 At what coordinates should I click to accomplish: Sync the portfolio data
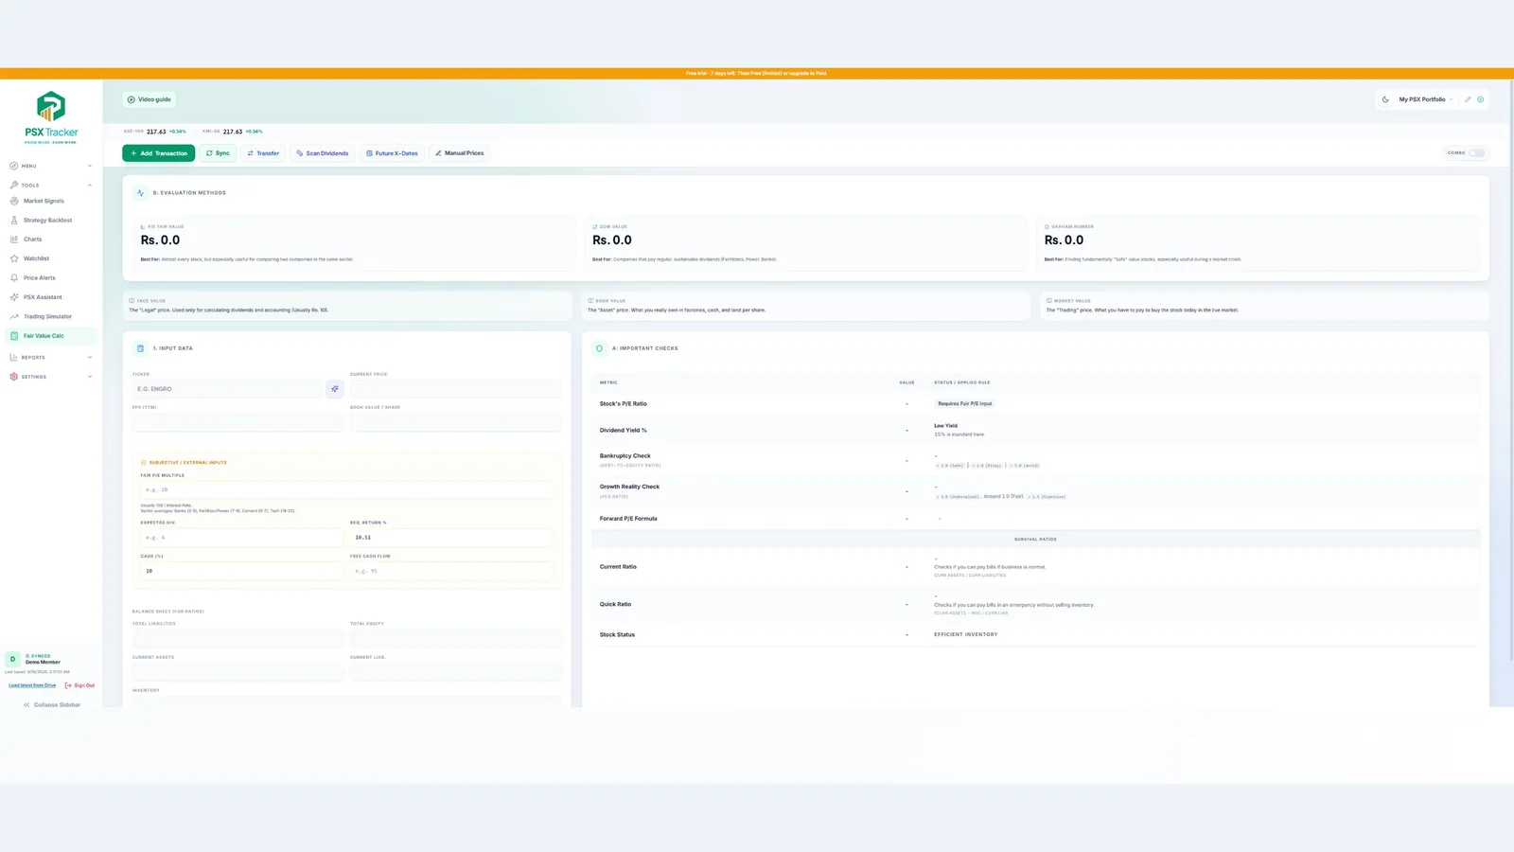click(x=218, y=153)
